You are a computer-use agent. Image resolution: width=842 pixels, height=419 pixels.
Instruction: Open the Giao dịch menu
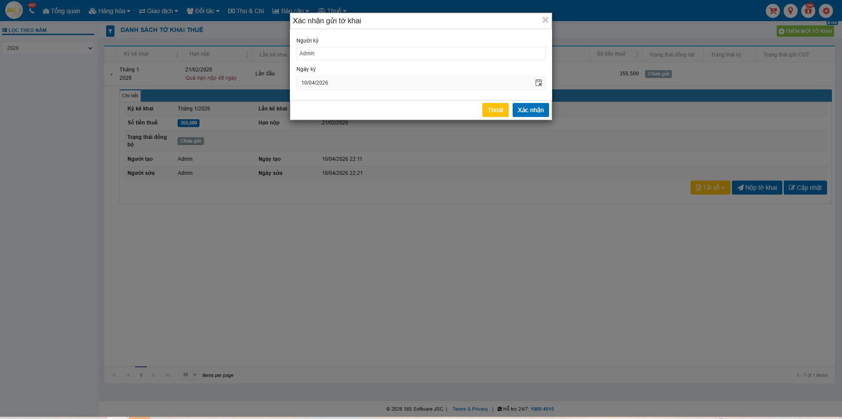pyautogui.click(x=158, y=11)
